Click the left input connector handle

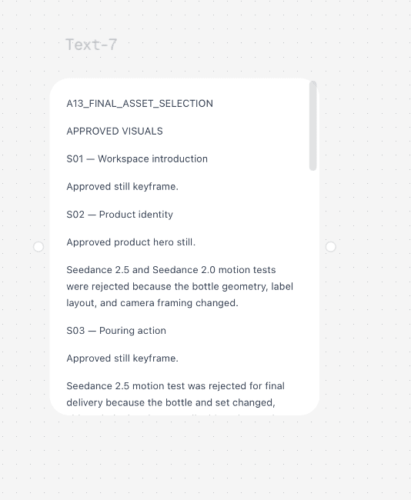38,247
